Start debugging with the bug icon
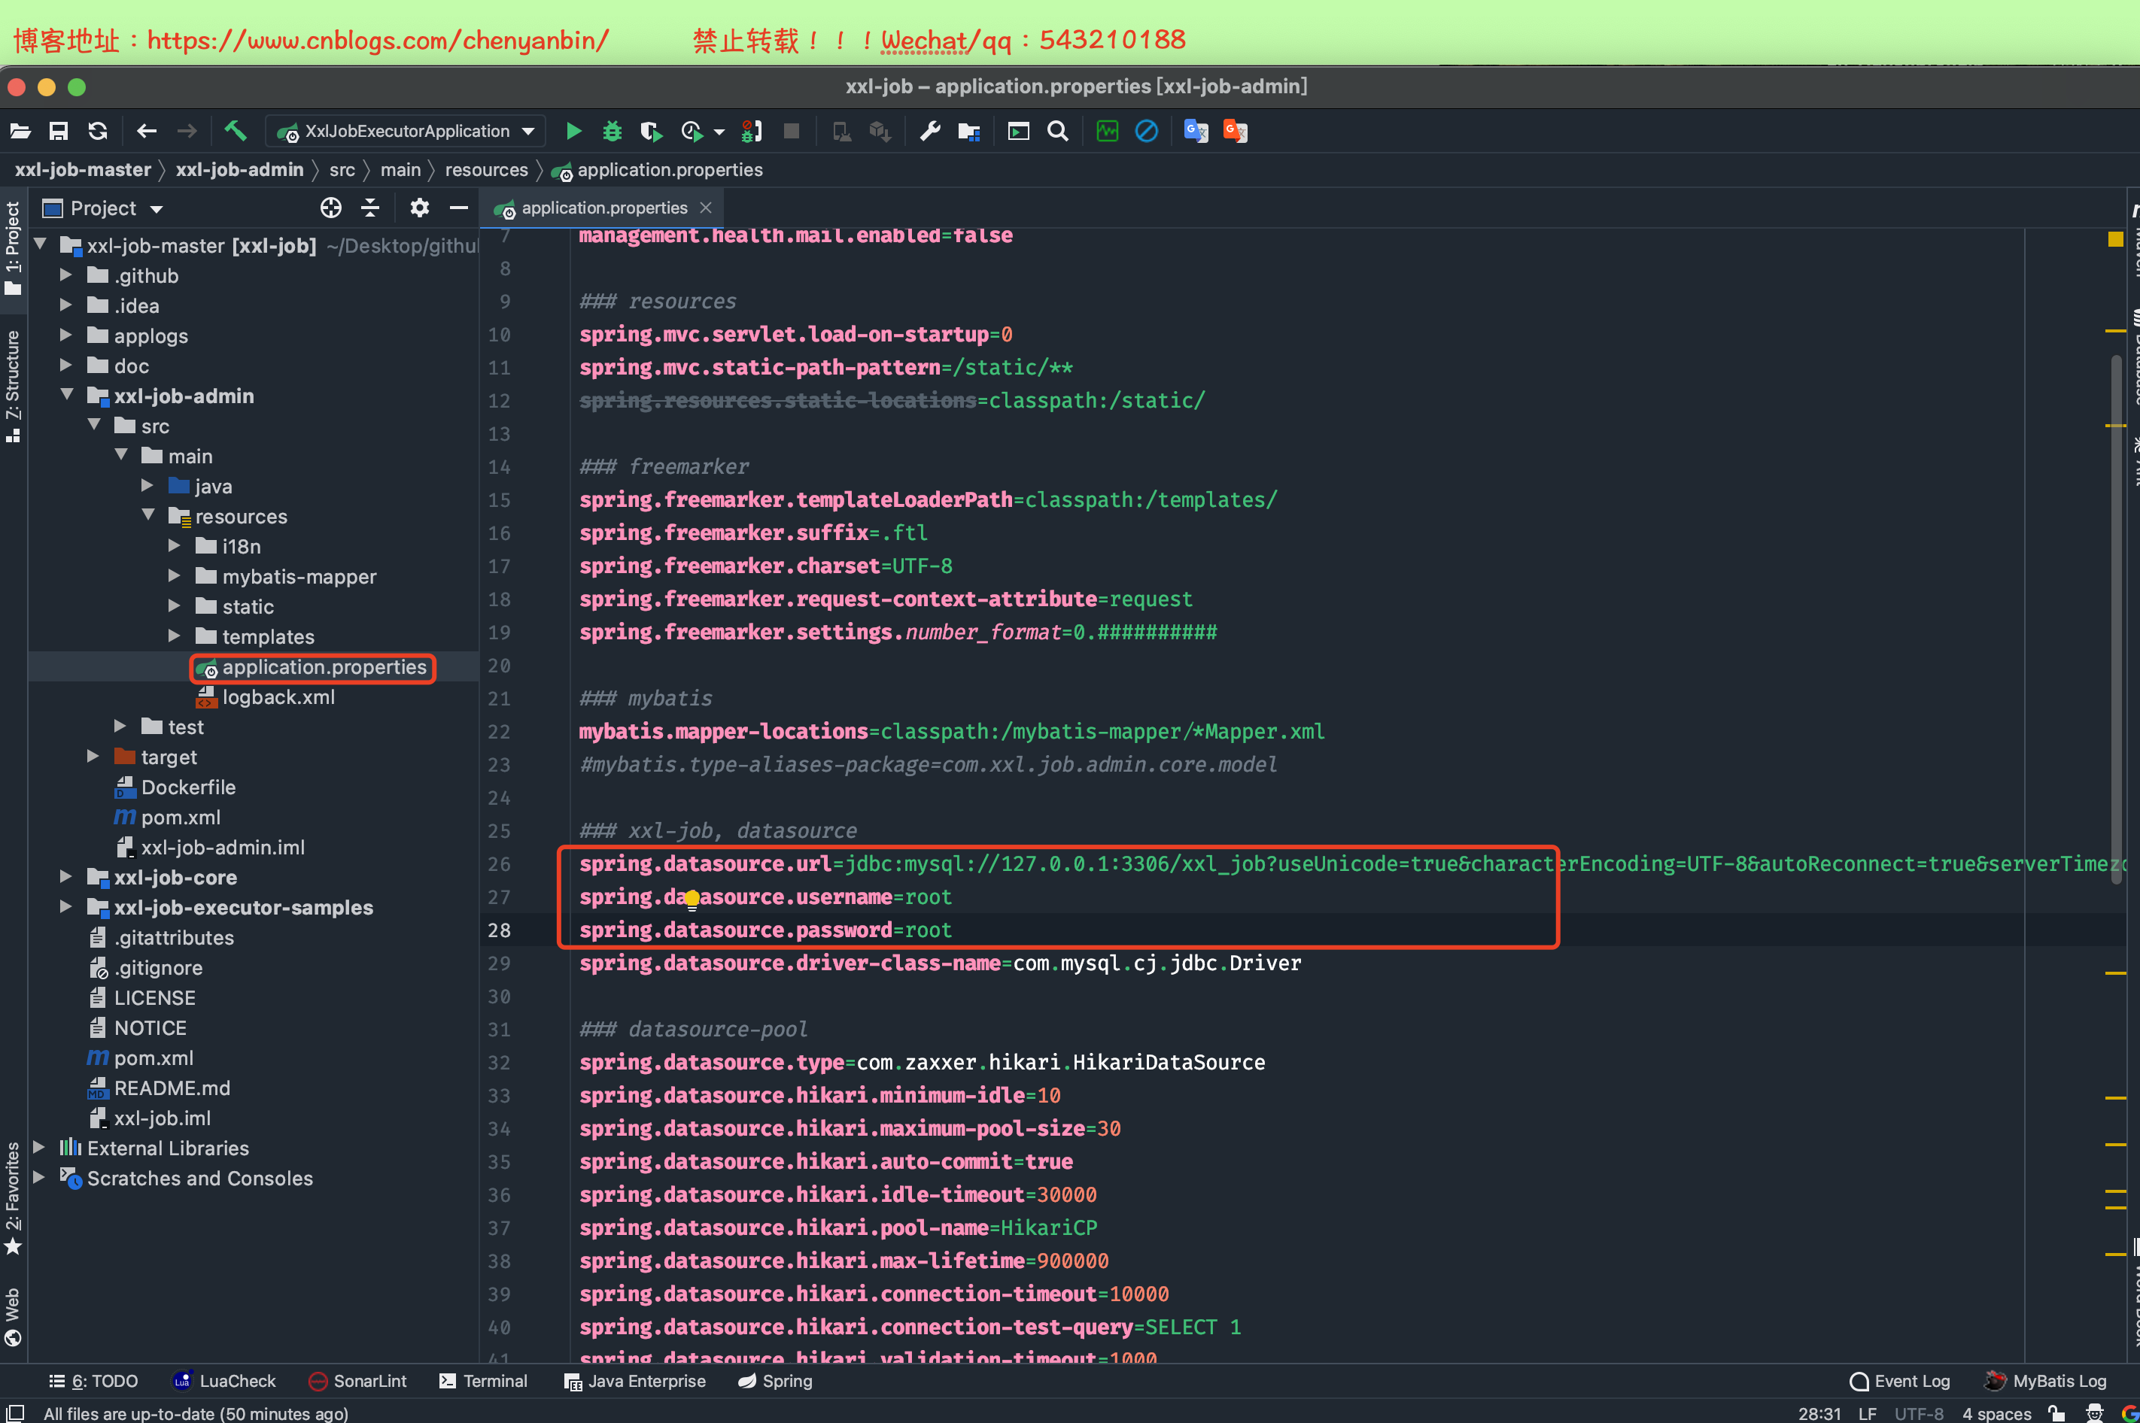The height and width of the screenshot is (1423, 2140). (x=612, y=132)
